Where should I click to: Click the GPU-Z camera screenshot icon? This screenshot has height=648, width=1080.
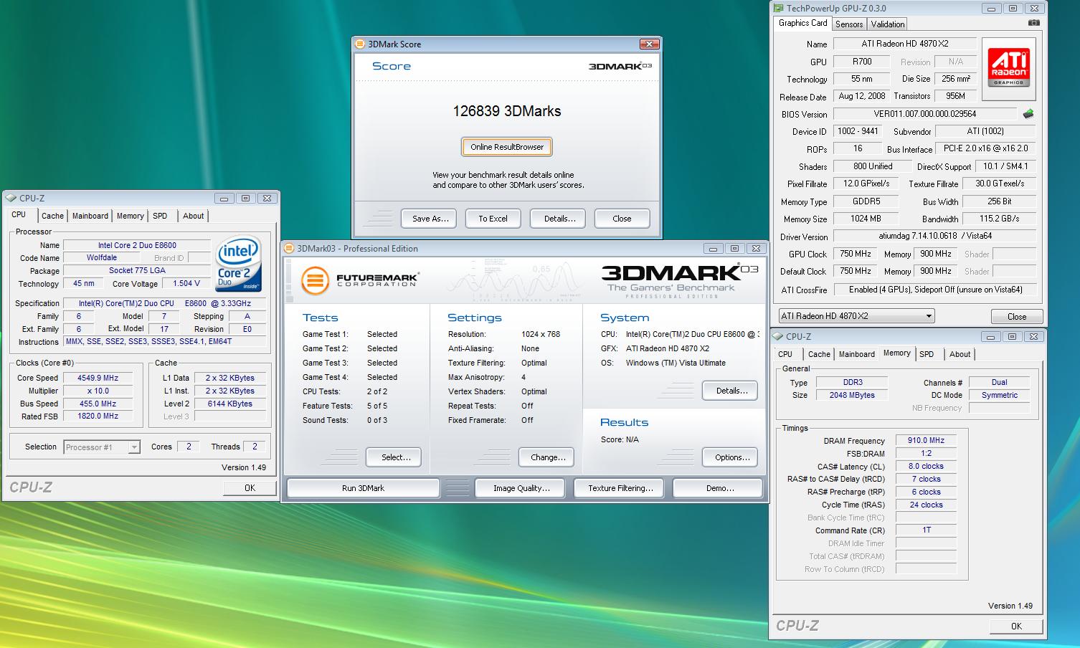(1033, 23)
